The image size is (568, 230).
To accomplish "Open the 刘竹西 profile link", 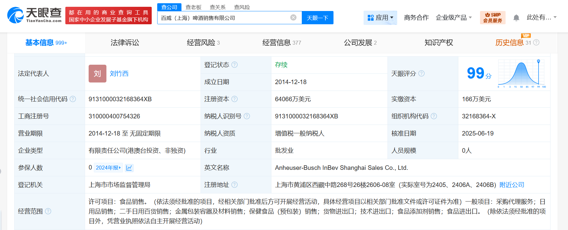I will (x=119, y=73).
